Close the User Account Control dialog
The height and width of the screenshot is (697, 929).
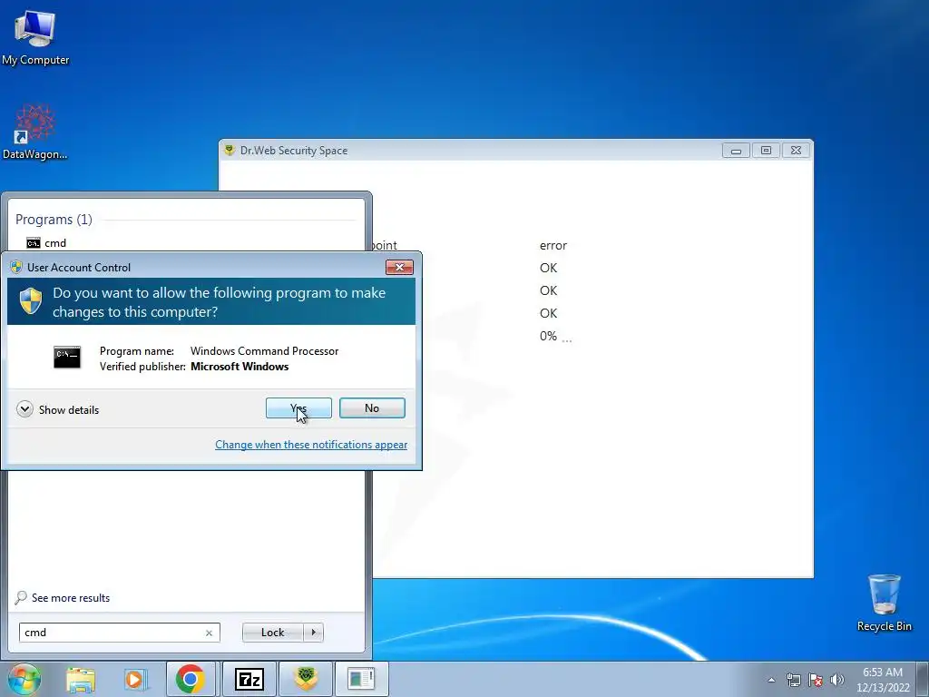click(x=399, y=268)
